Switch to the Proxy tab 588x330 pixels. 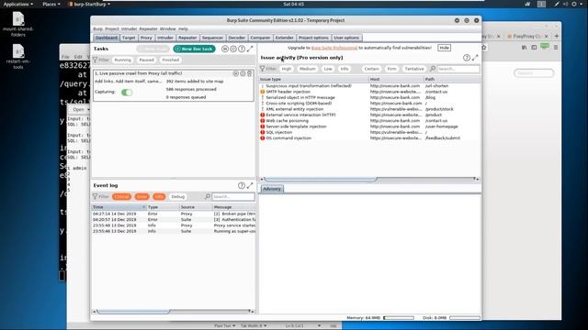[146, 38]
